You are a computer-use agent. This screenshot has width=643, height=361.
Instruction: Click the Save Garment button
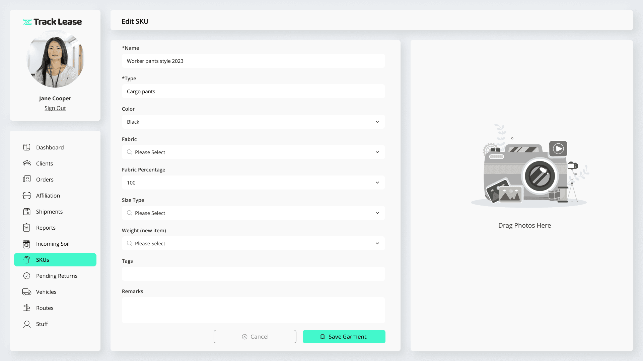tap(344, 337)
